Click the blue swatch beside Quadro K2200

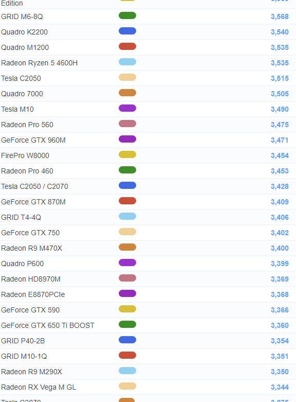pos(127,31)
